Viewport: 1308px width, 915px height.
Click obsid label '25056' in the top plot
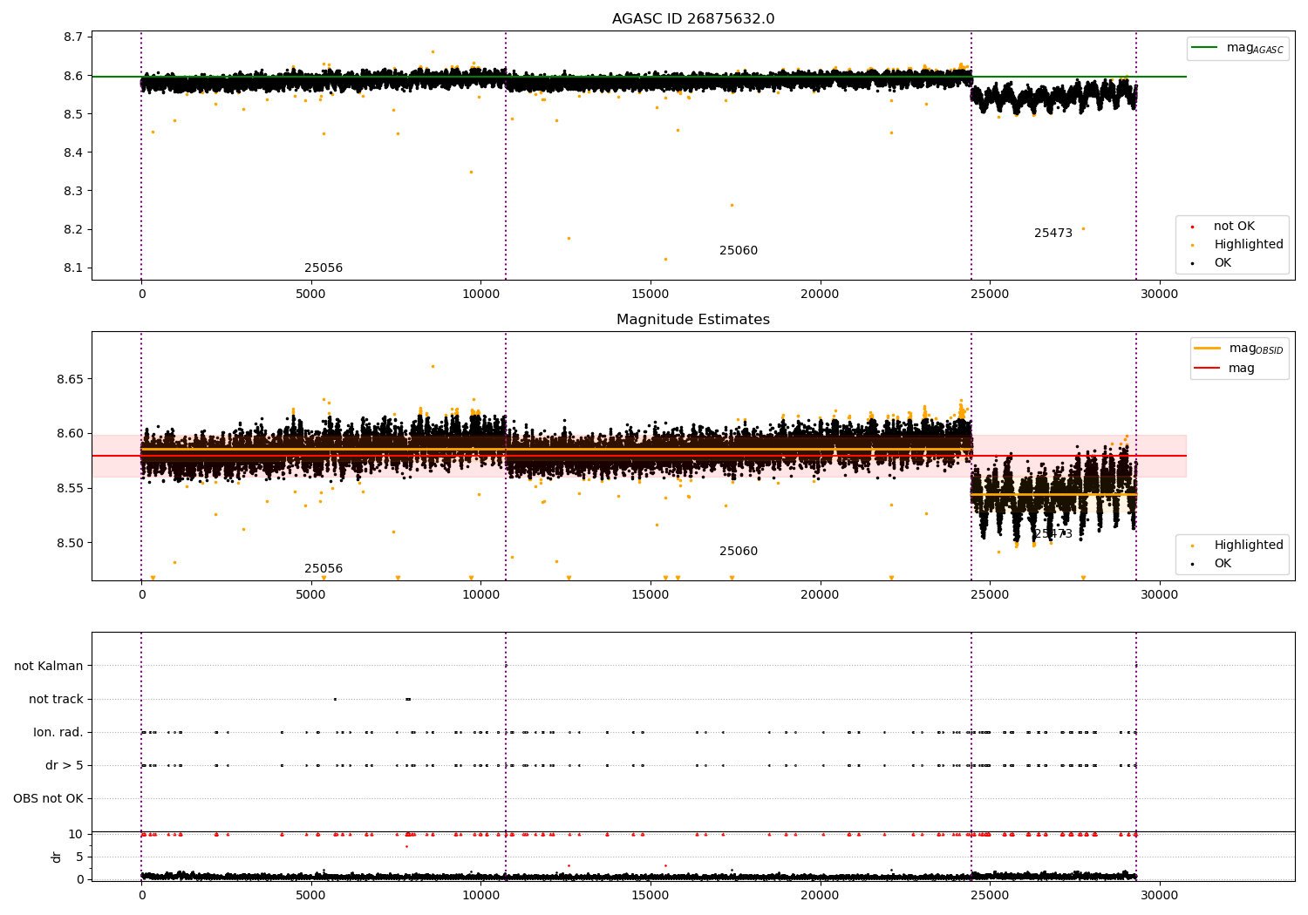coord(324,268)
